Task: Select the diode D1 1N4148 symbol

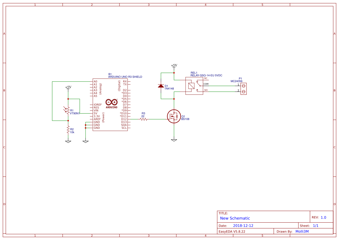Action: (161, 86)
